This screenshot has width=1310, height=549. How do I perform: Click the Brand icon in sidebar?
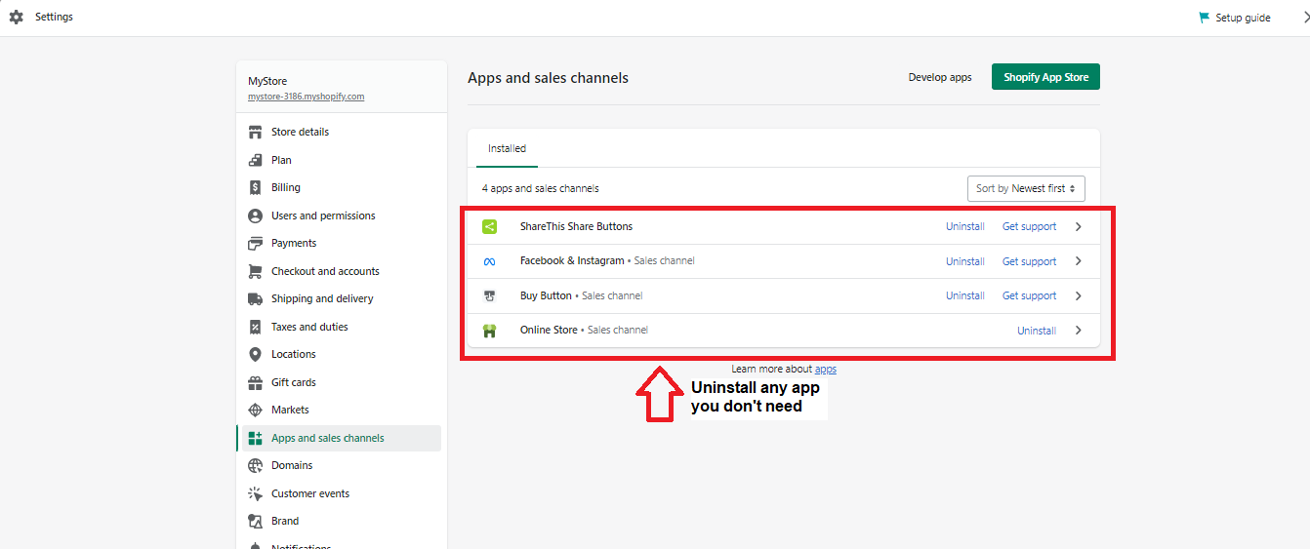(255, 521)
